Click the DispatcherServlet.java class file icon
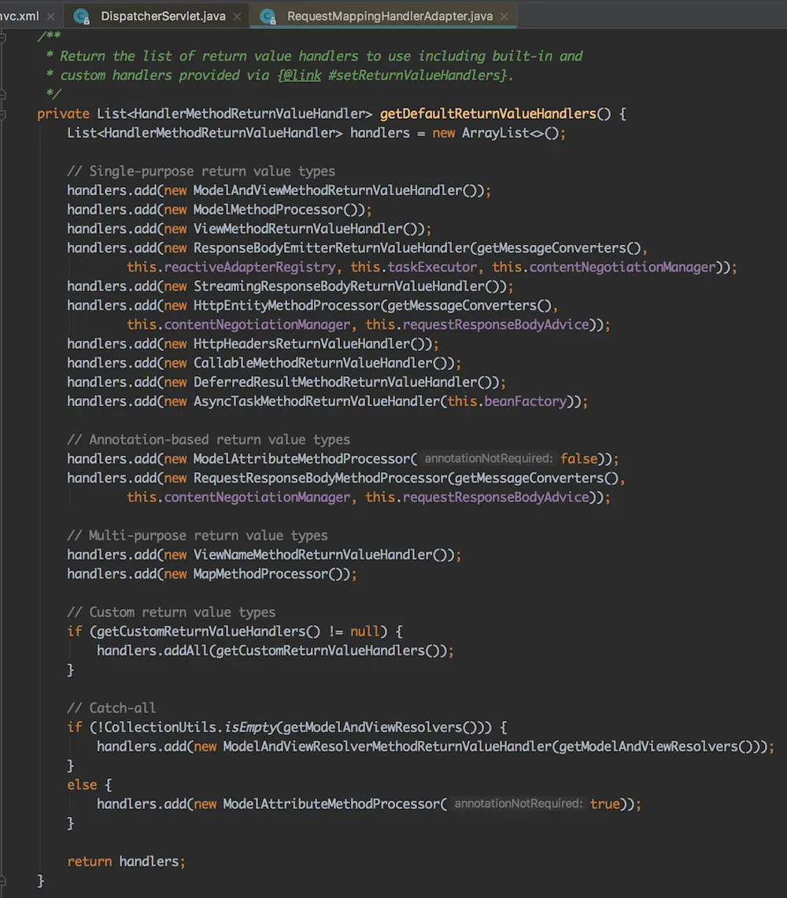 82,16
